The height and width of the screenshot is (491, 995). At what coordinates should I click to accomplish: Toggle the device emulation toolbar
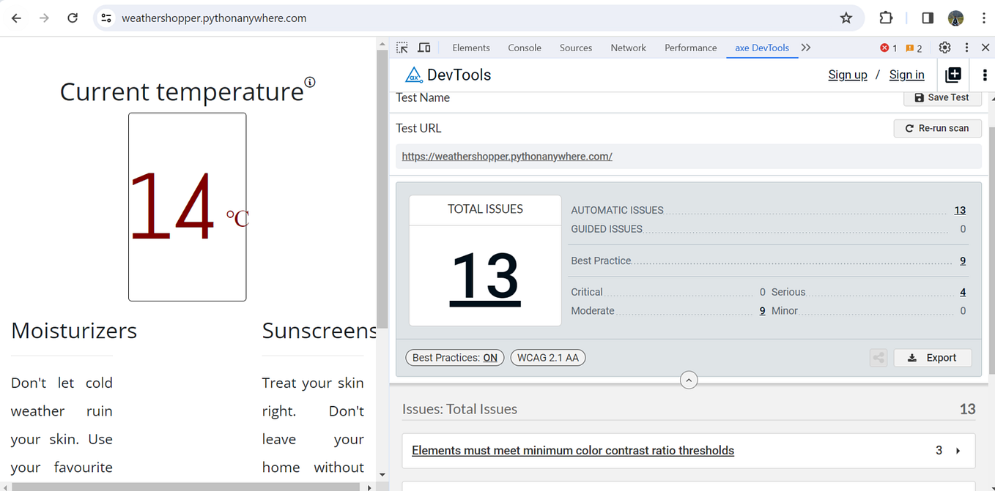click(x=423, y=47)
